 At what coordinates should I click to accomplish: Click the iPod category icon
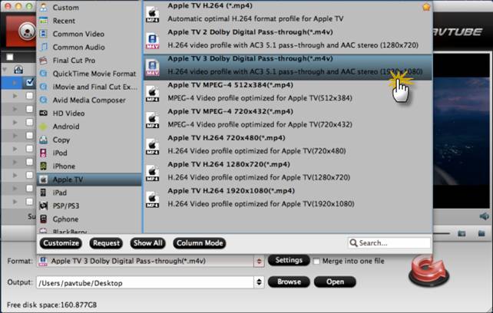pos(44,153)
